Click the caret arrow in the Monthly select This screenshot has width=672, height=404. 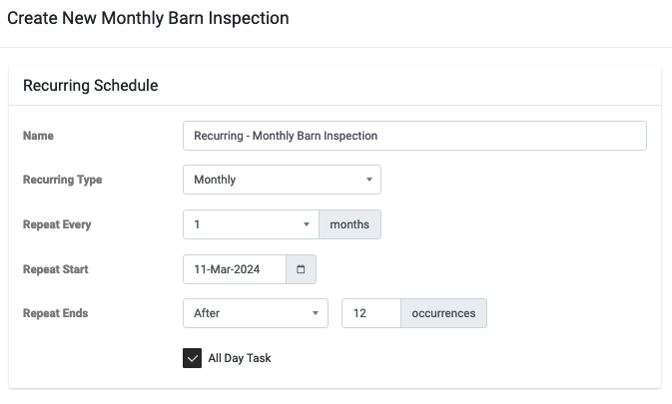click(x=369, y=180)
